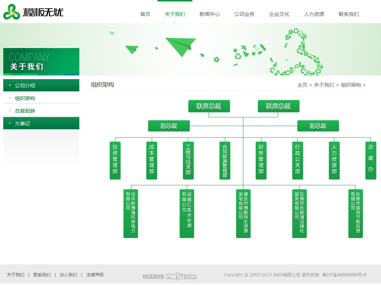381x285 pixels.
Task: Navigate to 人力资源 in top menu
Action: point(314,14)
